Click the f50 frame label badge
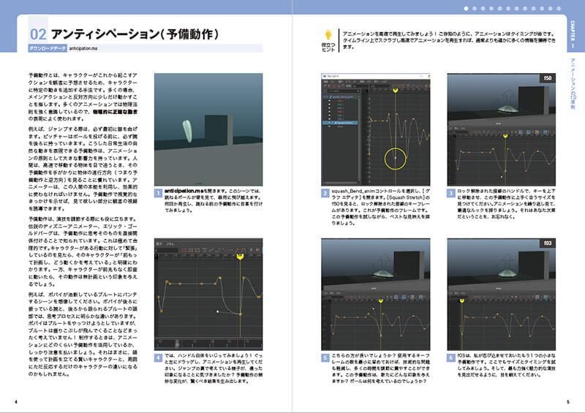This screenshot has width=585, height=413. (x=547, y=78)
